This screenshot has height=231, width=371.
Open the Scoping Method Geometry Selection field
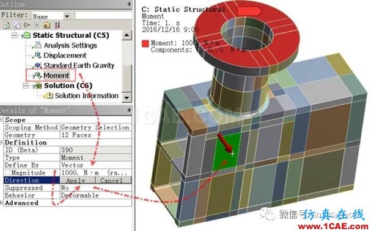tap(96, 127)
